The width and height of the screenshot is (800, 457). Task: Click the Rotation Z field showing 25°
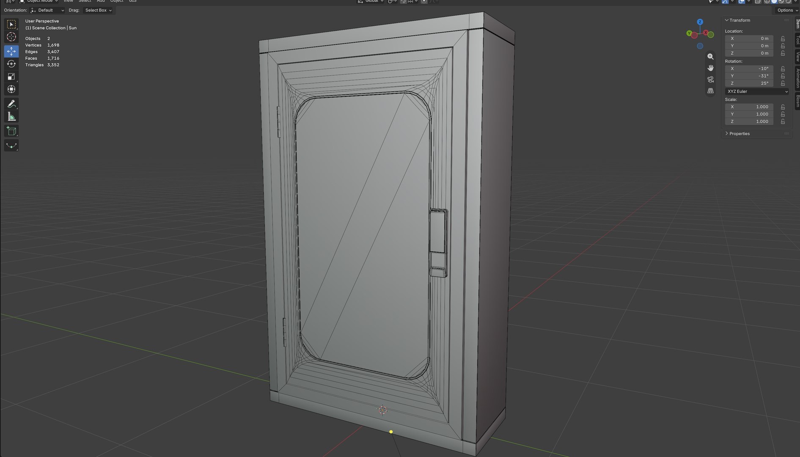click(749, 83)
